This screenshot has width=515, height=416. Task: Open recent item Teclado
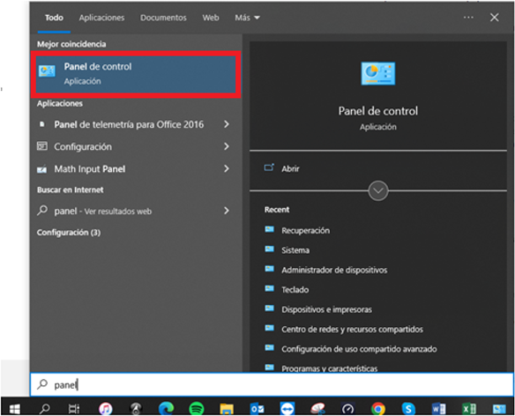click(295, 290)
